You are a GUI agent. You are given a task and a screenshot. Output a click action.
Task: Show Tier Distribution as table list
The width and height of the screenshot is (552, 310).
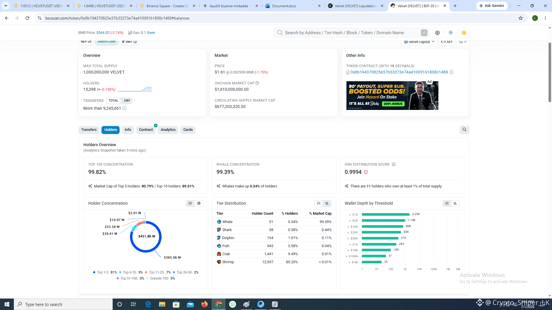pyautogui.click(x=319, y=204)
